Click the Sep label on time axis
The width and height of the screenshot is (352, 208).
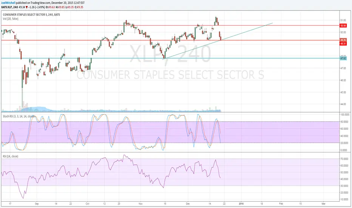coord(37,204)
